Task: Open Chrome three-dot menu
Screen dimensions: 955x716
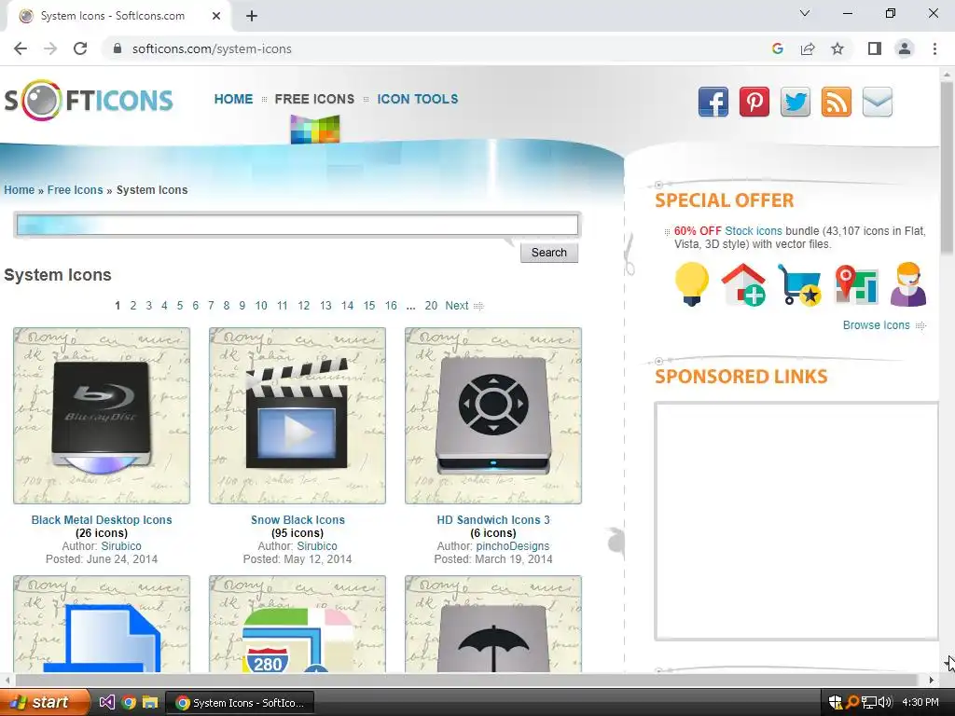Action: click(x=934, y=48)
